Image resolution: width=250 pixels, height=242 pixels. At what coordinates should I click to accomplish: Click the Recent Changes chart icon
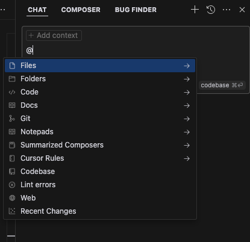click(12, 211)
